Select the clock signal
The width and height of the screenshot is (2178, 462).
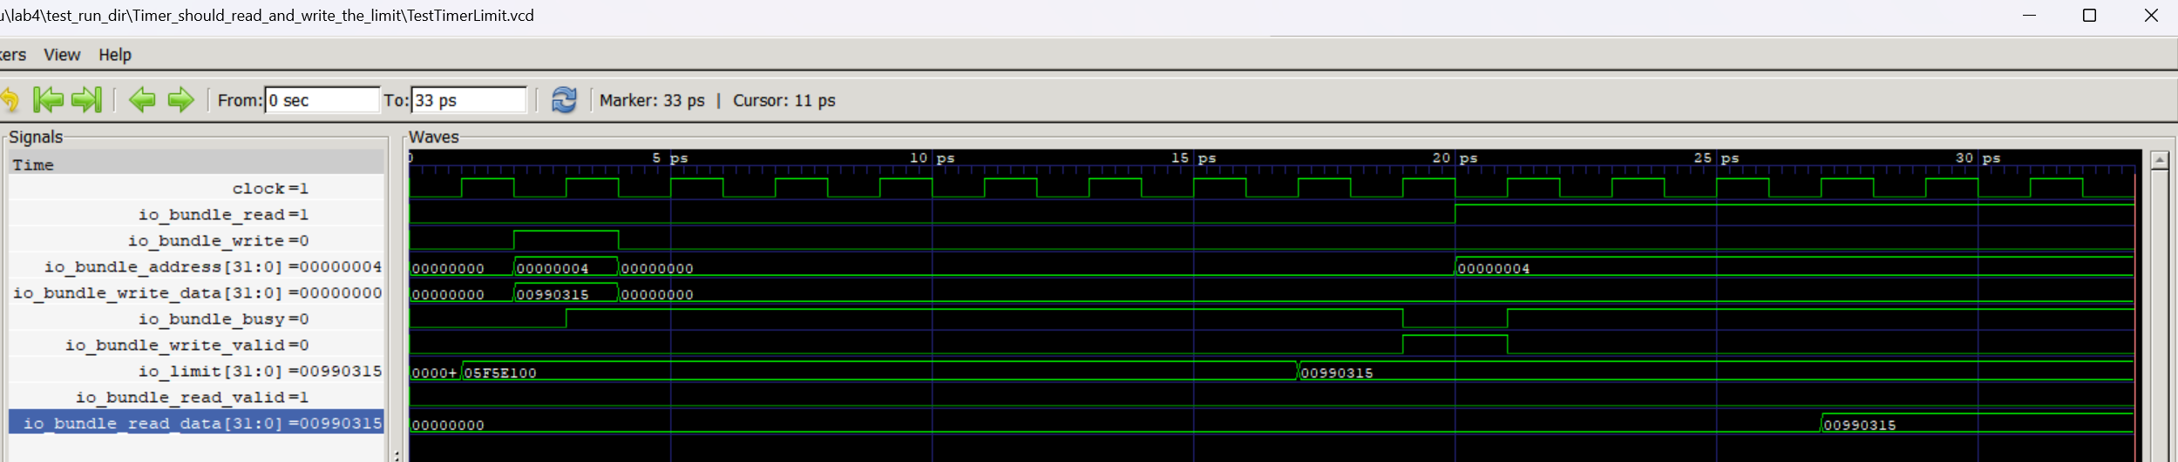[269, 189]
